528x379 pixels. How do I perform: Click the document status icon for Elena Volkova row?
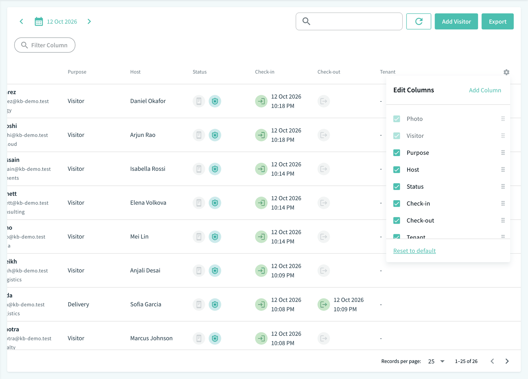click(199, 203)
